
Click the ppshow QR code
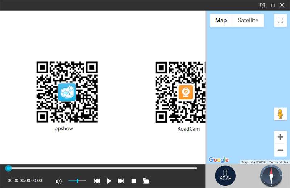click(x=67, y=92)
